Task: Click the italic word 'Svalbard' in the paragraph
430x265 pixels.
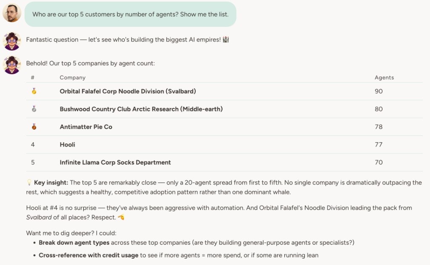Action: (x=39, y=217)
